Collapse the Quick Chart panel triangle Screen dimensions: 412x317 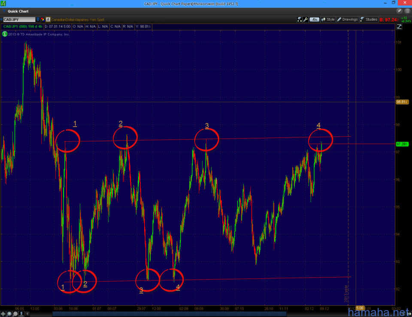(4, 11)
